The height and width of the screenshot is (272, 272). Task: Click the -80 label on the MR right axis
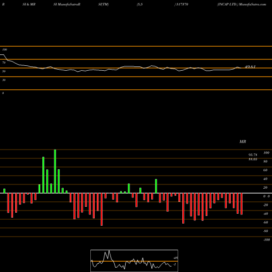click(265, 231)
